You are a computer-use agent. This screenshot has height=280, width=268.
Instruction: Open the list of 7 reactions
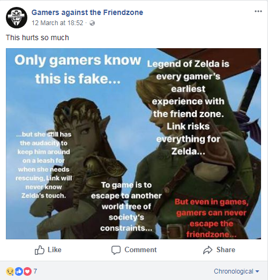click(x=35, y=271)
